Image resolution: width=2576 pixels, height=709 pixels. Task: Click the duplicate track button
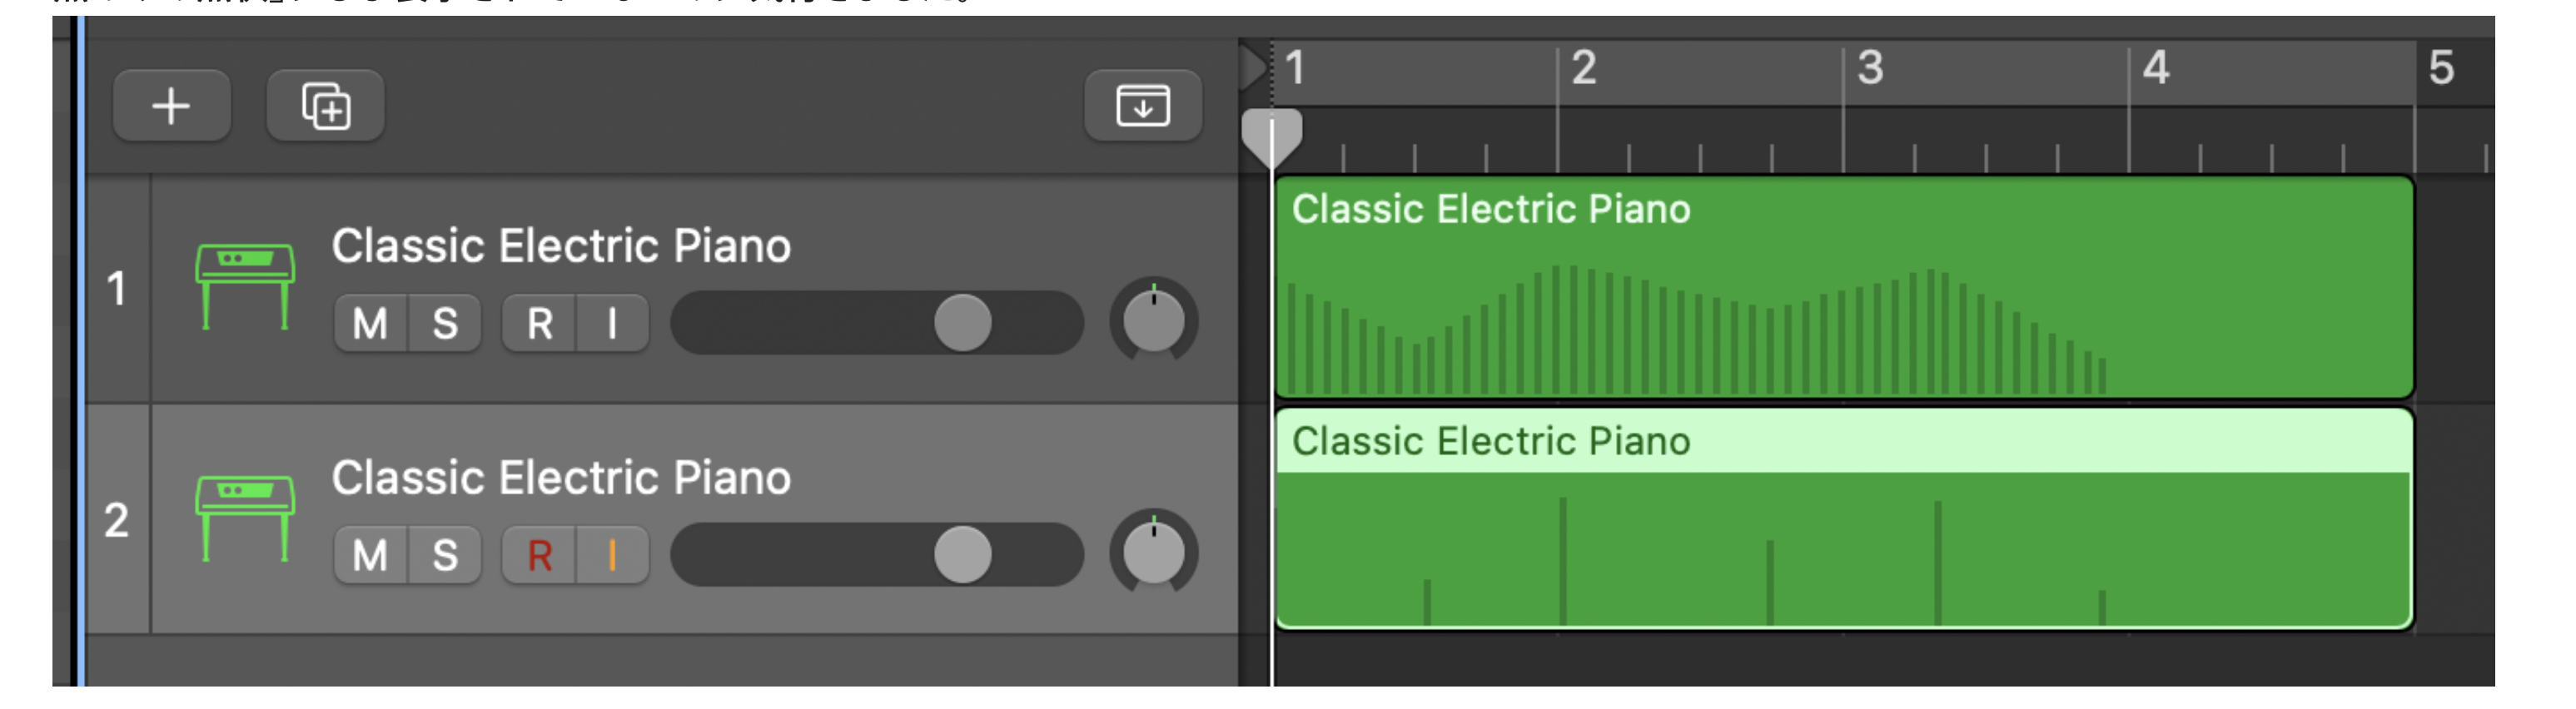point(325,106)
